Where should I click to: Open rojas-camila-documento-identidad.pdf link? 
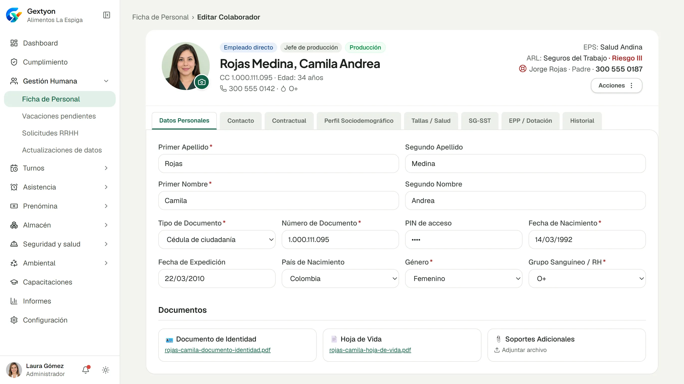point(218,350)
